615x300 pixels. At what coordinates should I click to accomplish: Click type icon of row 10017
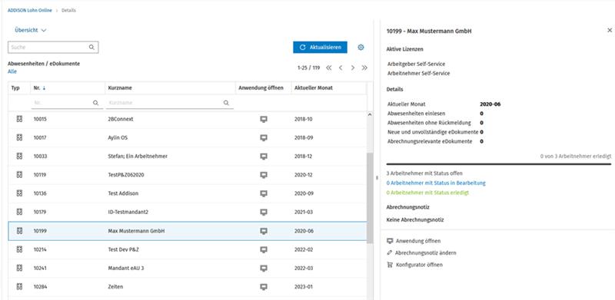coord(19,137)
